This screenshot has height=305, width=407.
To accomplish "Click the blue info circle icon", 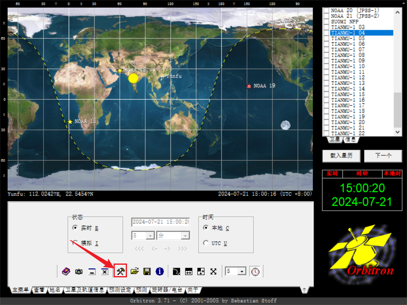I will pyautogui.click(x=160, y=271).
